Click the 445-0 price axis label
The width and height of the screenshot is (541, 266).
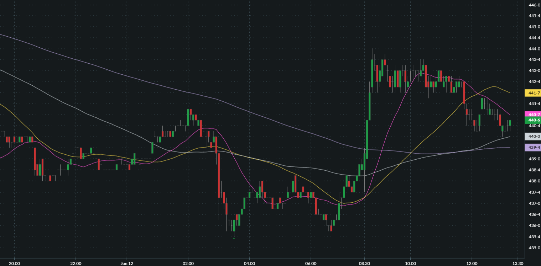coord(535,27)
